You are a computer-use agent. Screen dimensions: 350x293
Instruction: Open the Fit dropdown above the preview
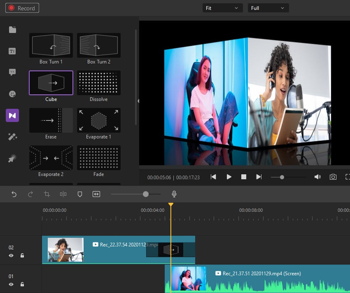(x=222, y=7)
